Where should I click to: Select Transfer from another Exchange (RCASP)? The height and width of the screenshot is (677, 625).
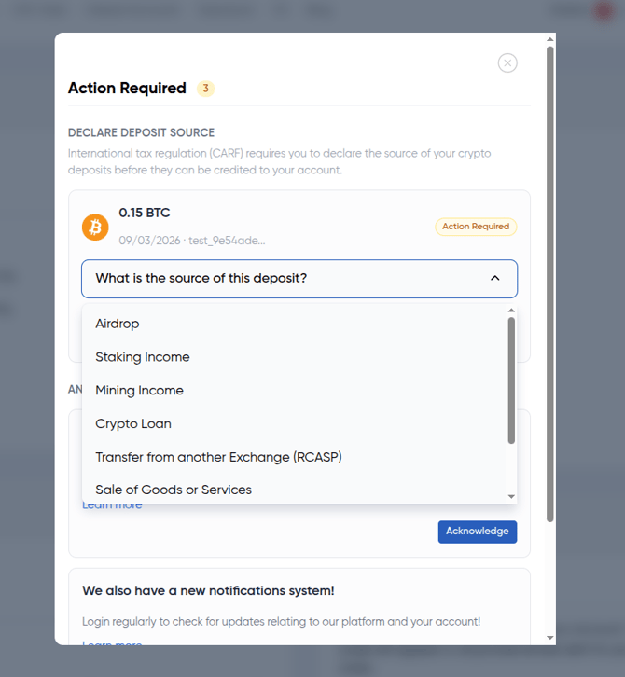(219, 457)
